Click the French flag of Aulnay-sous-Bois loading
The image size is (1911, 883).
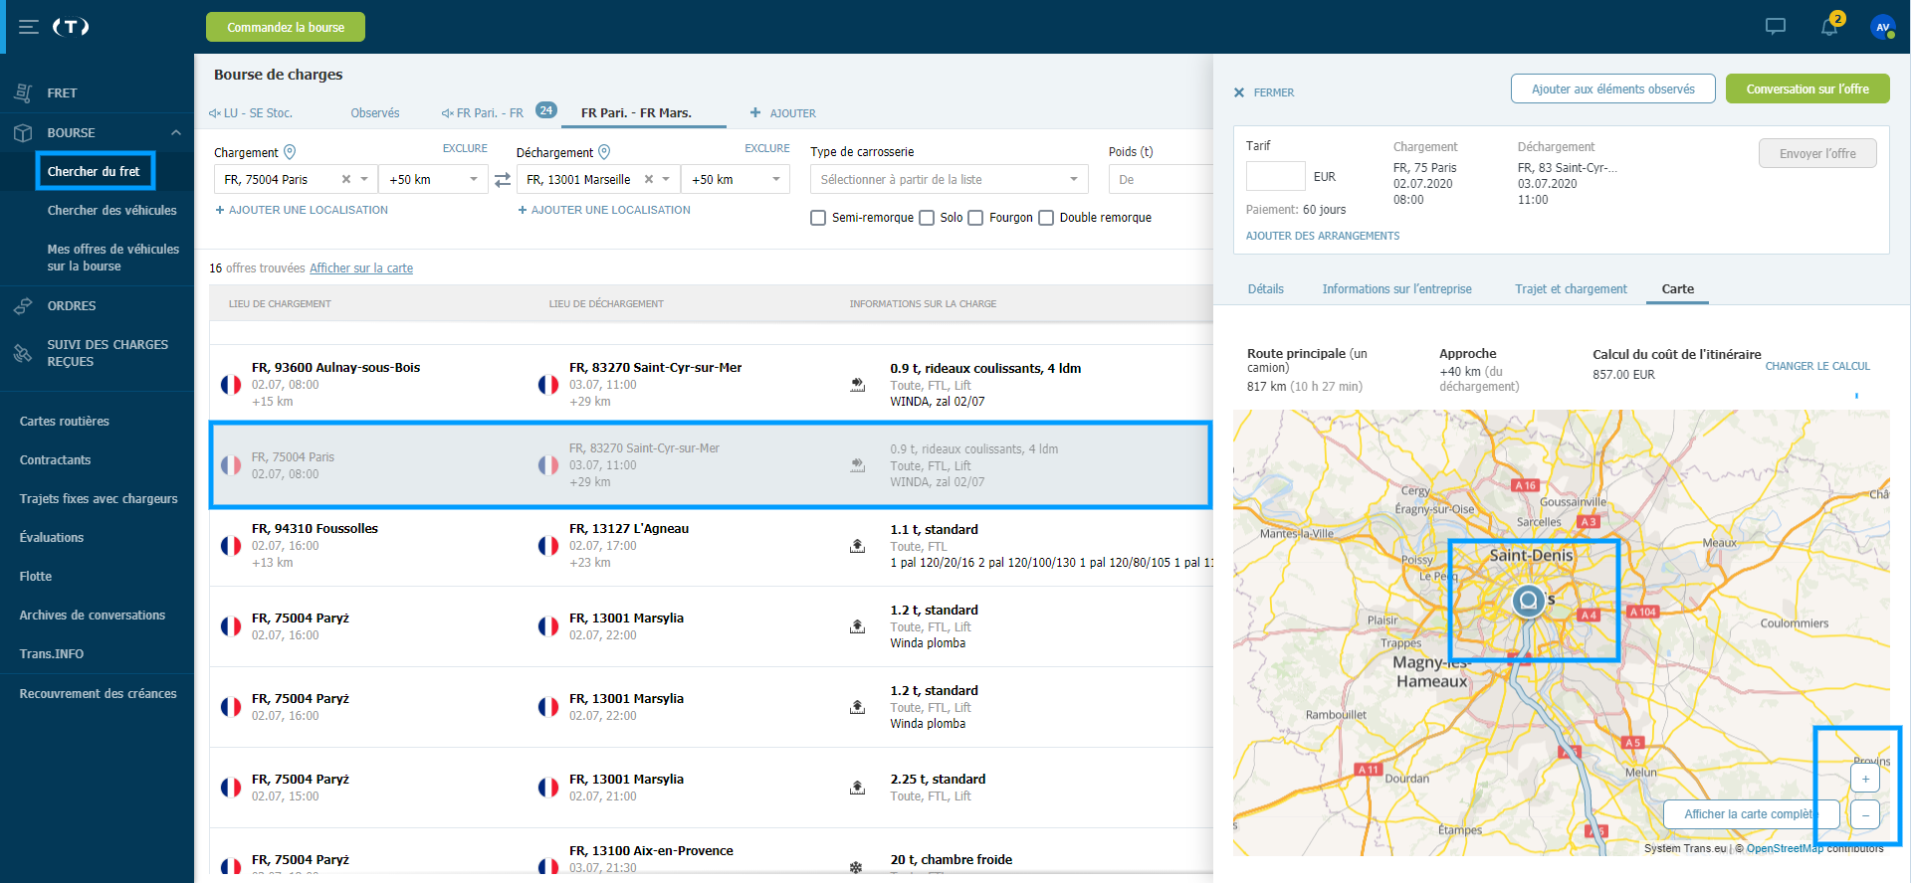(231, 384)
